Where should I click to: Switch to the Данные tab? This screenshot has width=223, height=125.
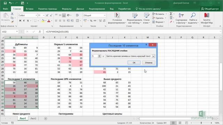click(x=80, y=9)
